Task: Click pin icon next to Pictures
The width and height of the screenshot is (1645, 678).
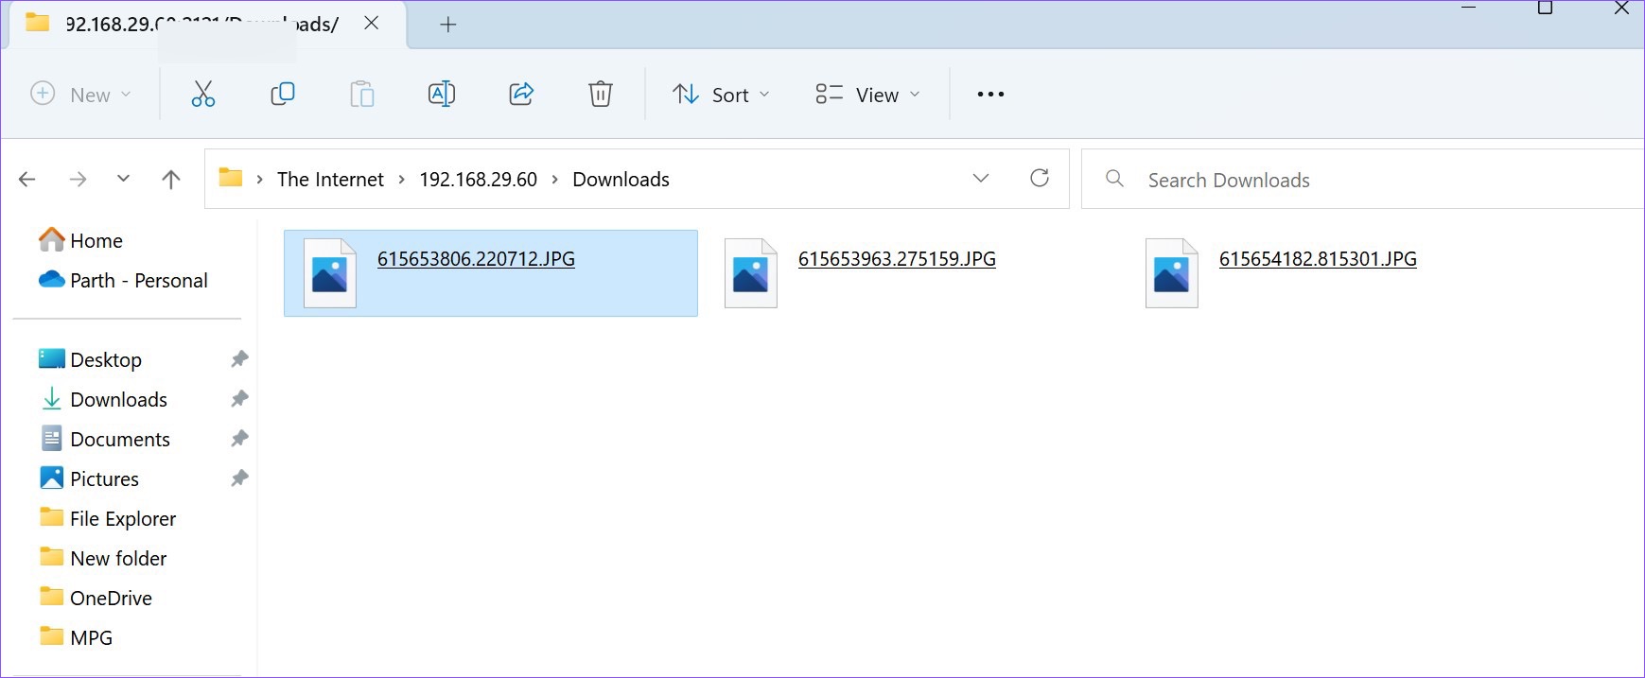Action: click(239, 478)
